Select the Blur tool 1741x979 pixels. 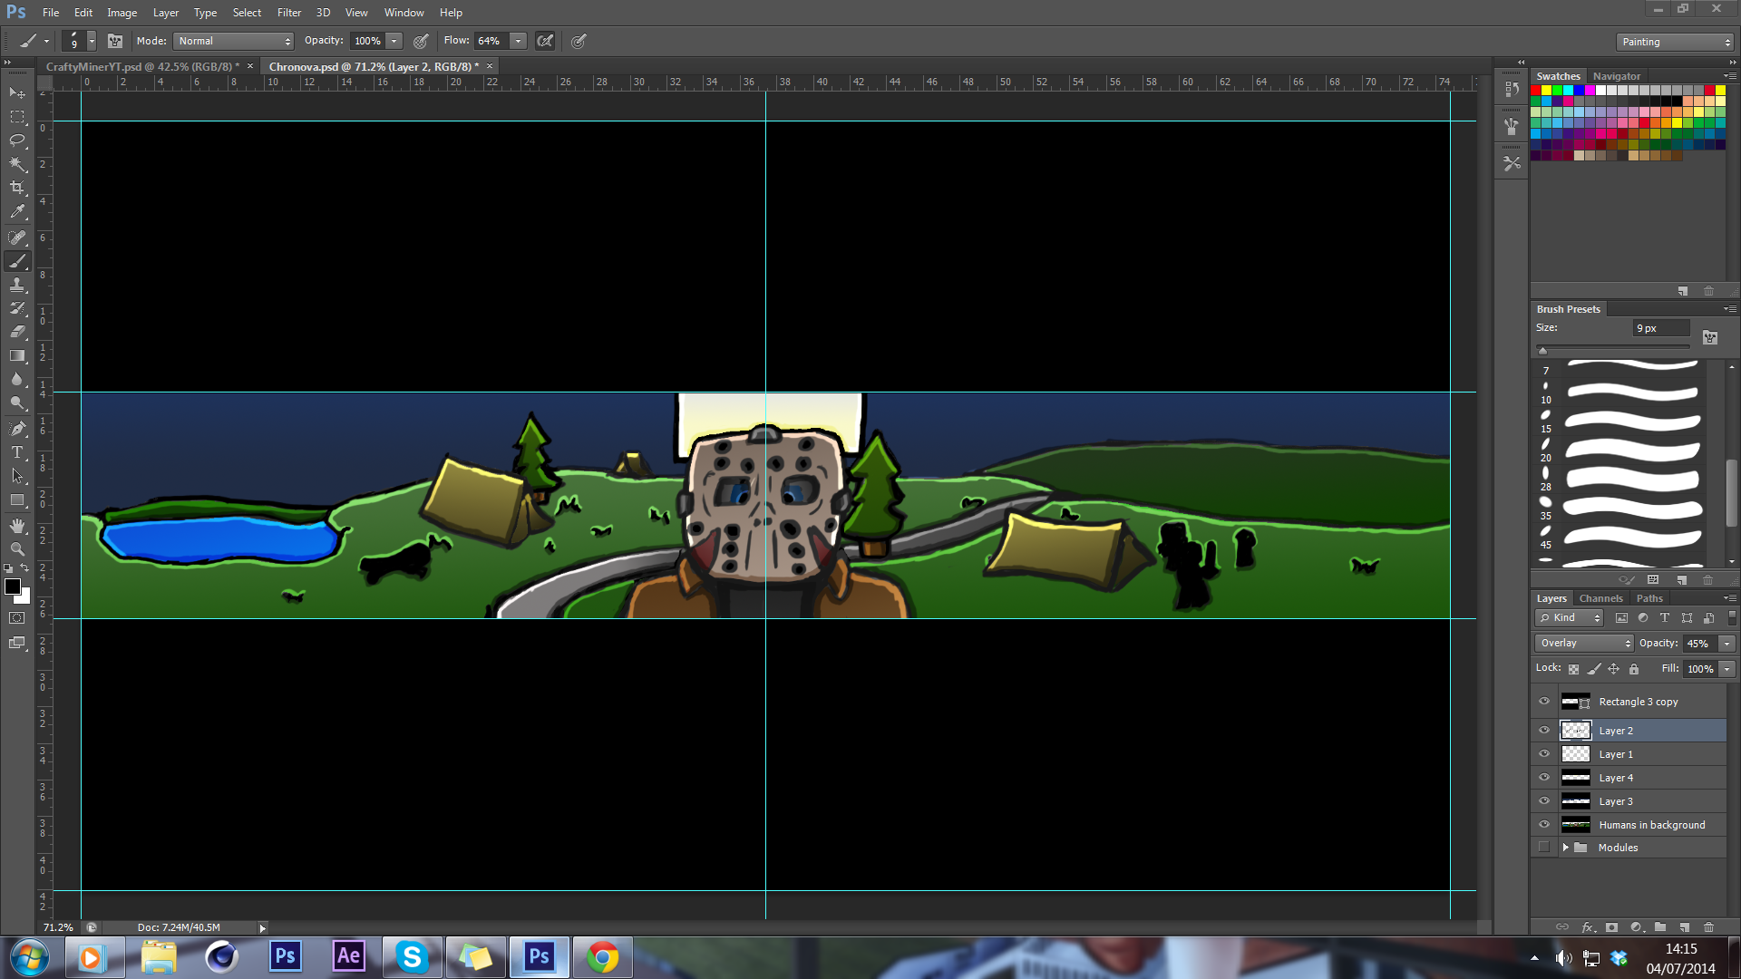click(x=17, y=379)
